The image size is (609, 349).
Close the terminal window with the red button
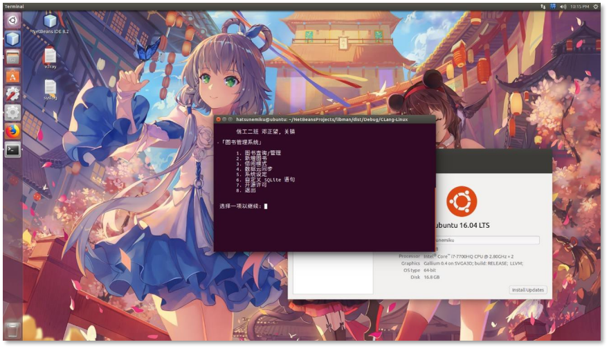[x=218, y=119]
